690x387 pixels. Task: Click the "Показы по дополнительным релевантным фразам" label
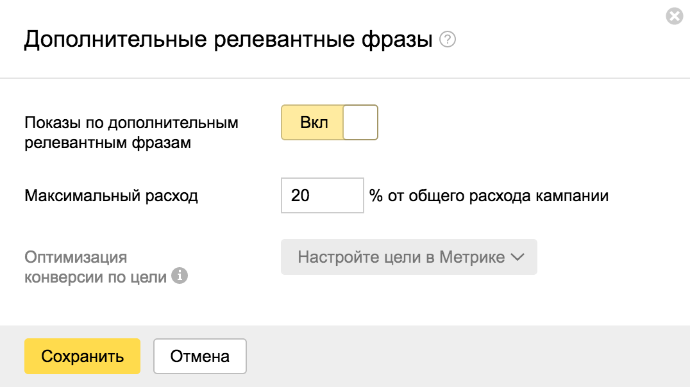coord(131,133)
